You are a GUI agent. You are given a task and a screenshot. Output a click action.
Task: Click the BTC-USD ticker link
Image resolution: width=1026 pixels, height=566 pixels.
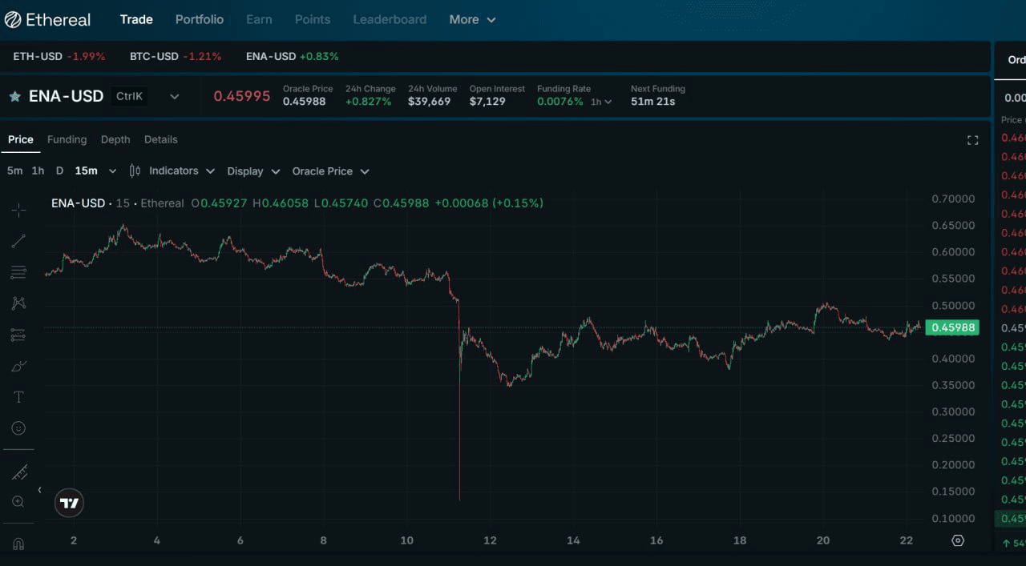[x=154, y=57]
